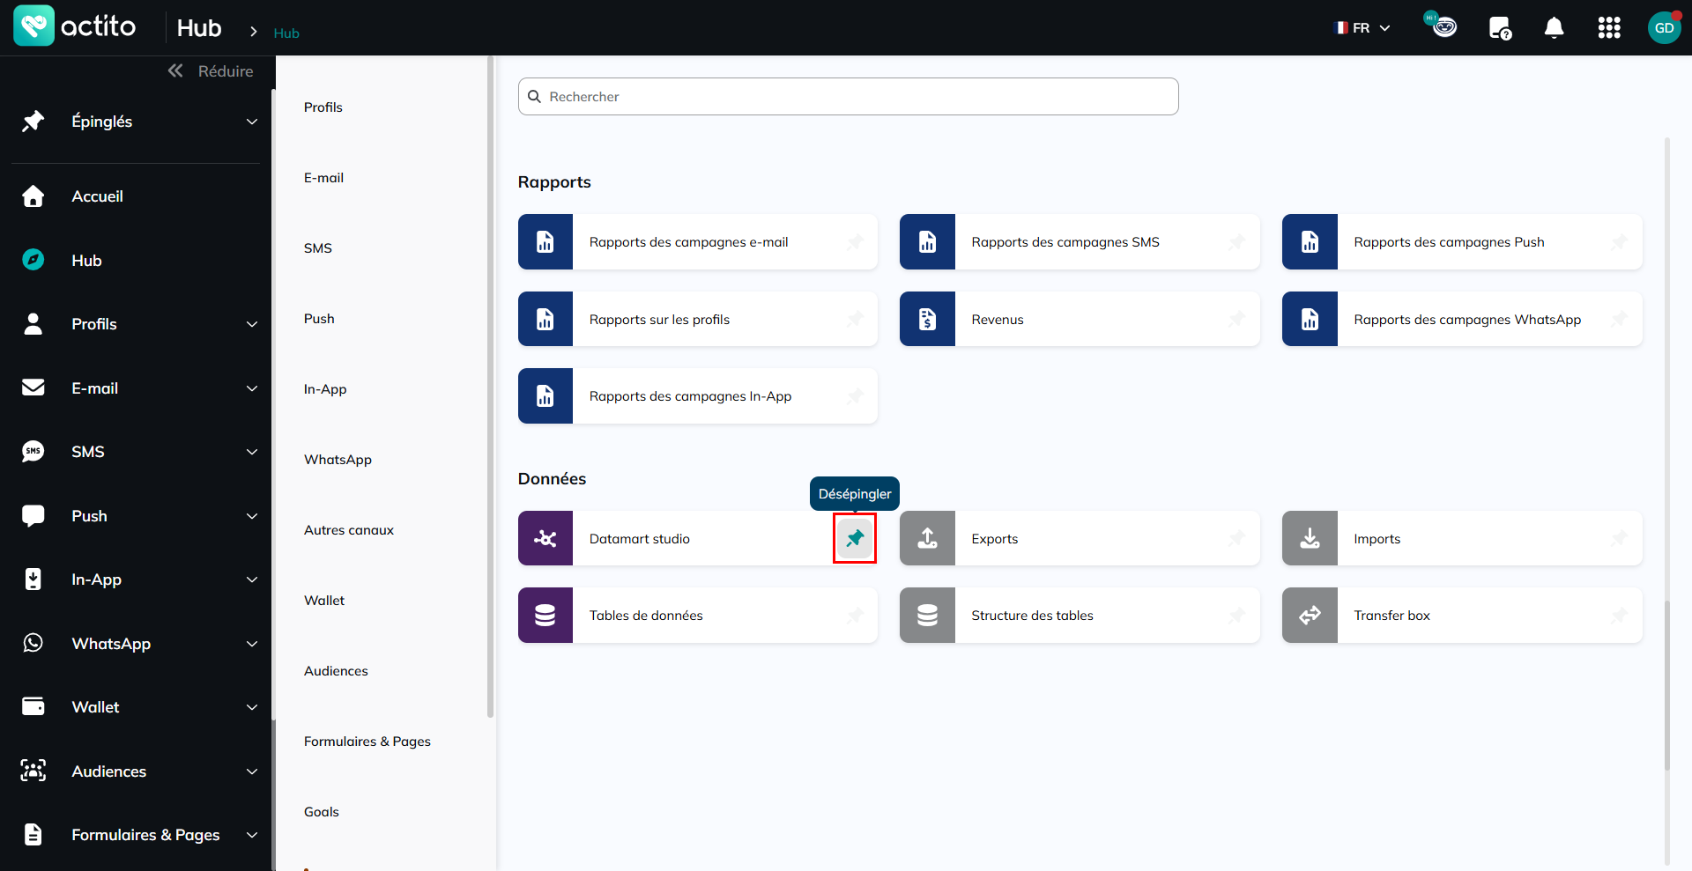Open the notifications bell

coord(1555,28)
